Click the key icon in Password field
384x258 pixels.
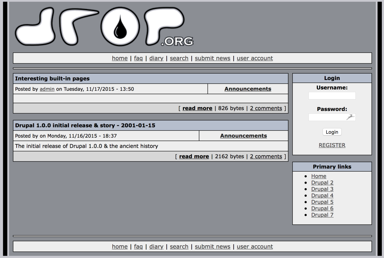tap(350, 117)
